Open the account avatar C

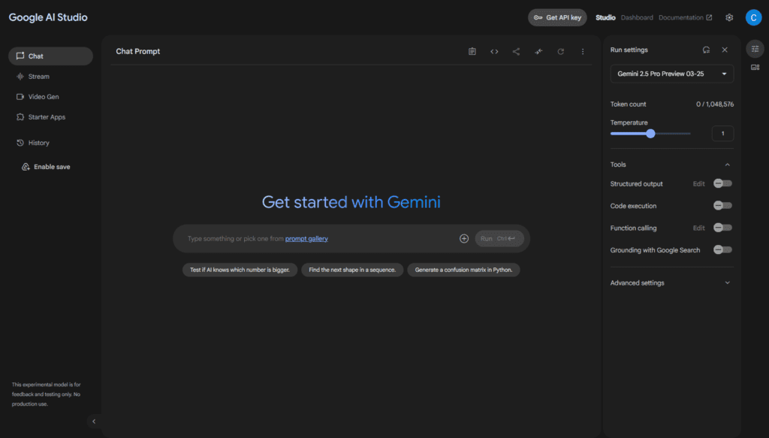click(x=753, y=18)
